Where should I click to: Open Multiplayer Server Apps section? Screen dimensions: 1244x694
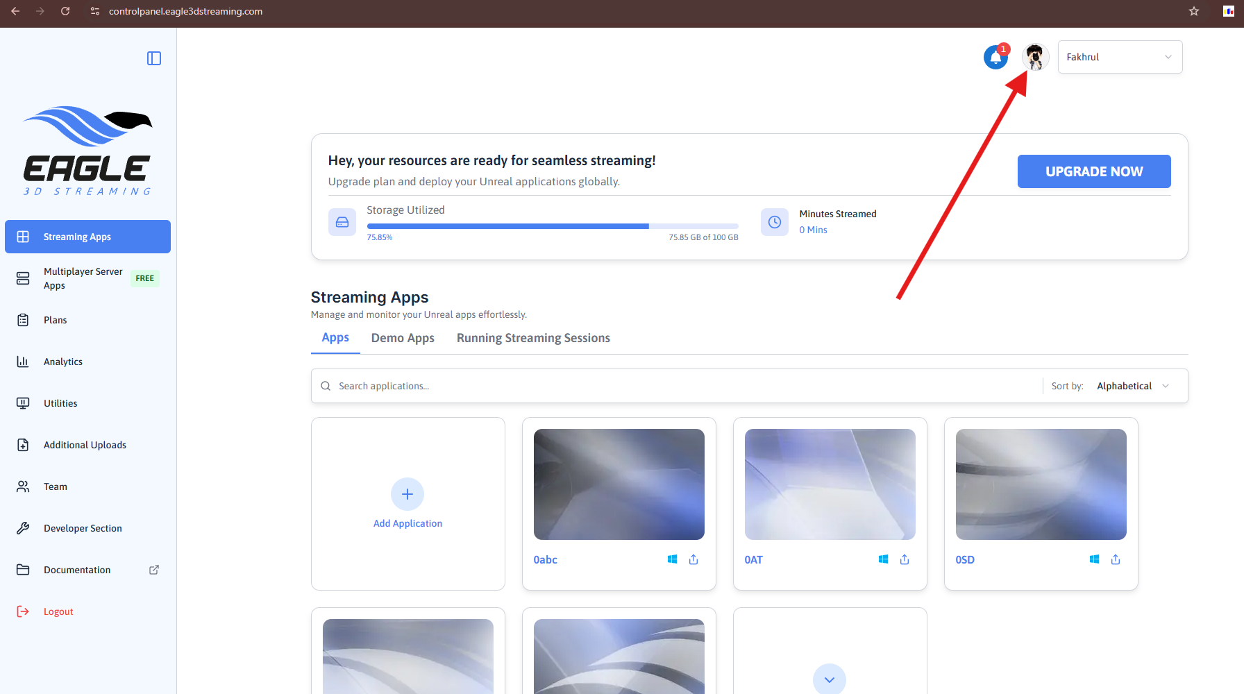pos(87,278)
